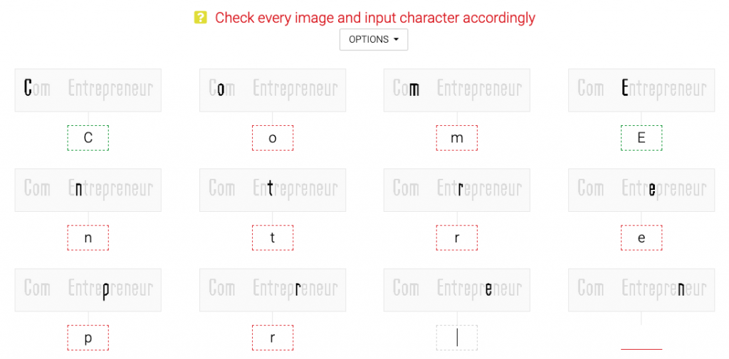The image size is (729, 359).
Task: Click the red underlined input under the last image
Action: pos(641,338)
